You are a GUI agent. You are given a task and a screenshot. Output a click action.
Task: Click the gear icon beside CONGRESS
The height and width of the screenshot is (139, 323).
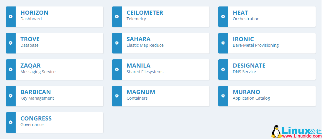click(11, 122)
